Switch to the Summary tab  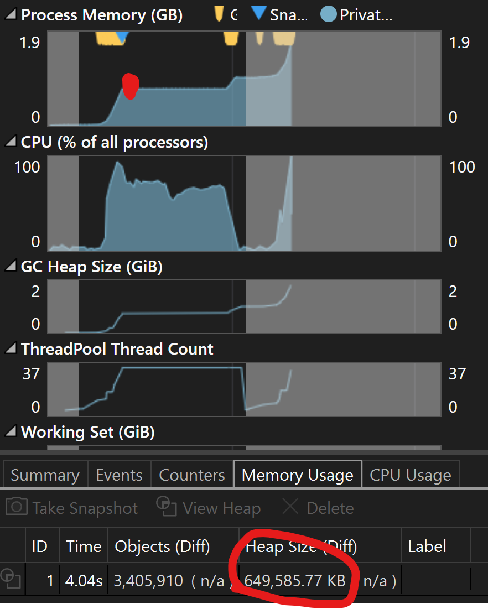tap(45, 475)
